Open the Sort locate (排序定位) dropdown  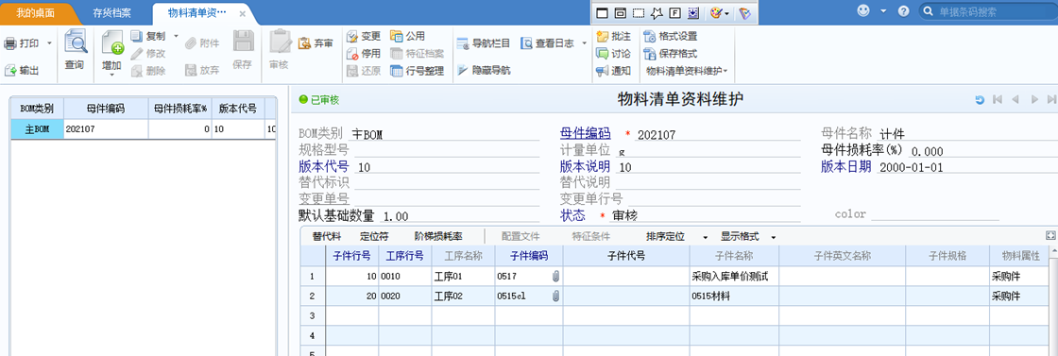[x=705, y=237]
